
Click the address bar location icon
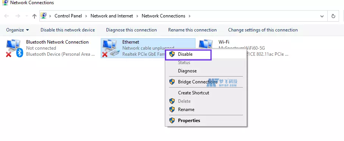[x=44, y=16]
